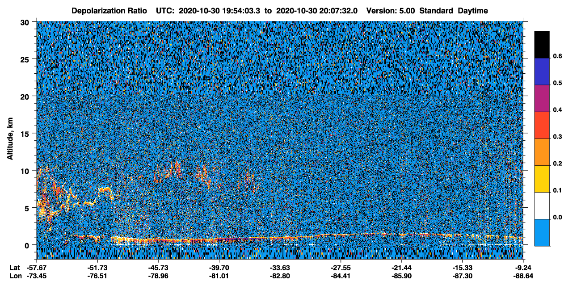Click the longitude value "-81.01"
The height and width of the screenshot is (298, 581).
[x=219, y=276]
